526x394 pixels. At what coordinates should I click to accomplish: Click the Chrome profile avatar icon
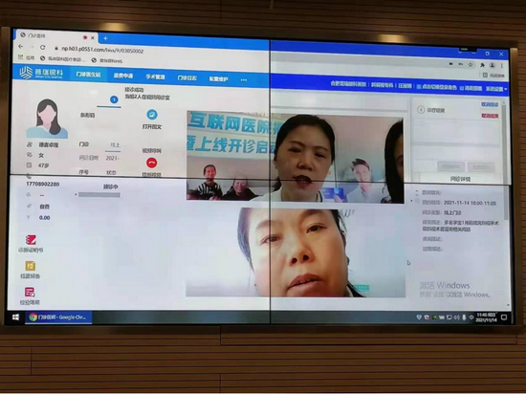click(493, 65)
